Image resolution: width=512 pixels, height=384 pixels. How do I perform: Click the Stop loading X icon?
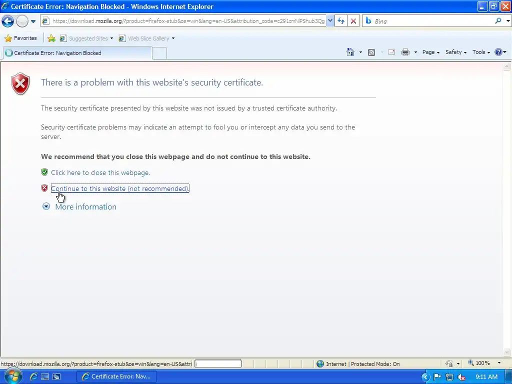click(353, 21)
